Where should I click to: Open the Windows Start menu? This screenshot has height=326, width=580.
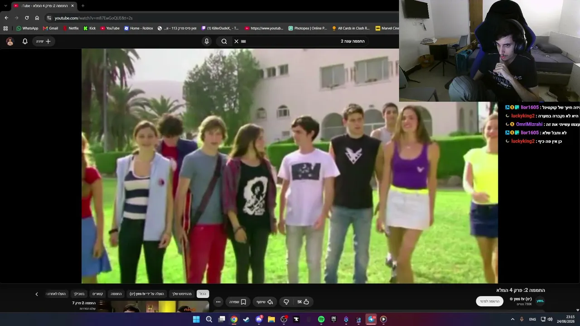(196, 319)
